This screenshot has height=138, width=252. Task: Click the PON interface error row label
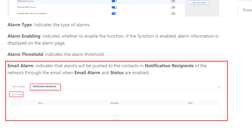(25, 1)
